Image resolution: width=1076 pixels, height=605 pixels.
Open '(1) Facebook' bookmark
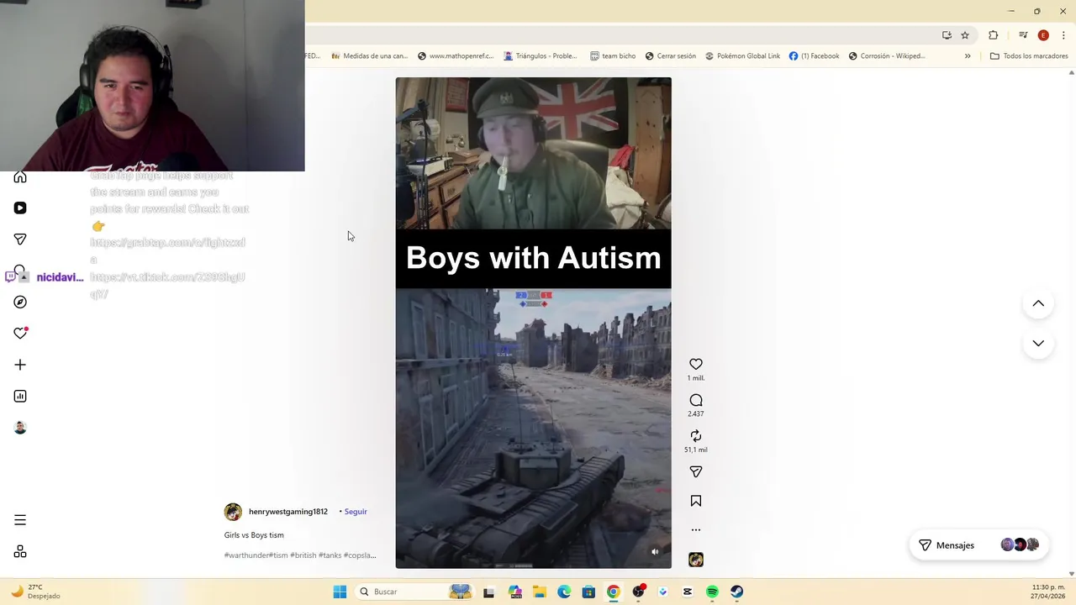pyautogui.click(x=814, y=56)
